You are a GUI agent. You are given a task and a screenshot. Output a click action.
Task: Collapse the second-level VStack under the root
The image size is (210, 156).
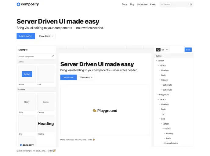(158, 66)
